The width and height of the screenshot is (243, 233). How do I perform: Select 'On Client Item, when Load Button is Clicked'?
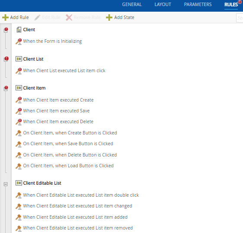(x=68, y=166)
